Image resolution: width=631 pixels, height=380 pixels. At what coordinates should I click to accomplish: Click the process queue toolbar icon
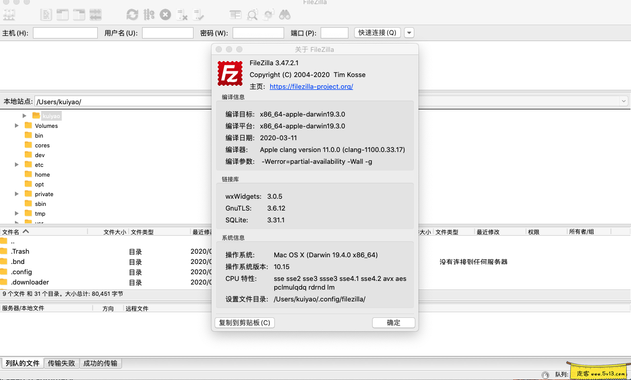click(149, 15)
